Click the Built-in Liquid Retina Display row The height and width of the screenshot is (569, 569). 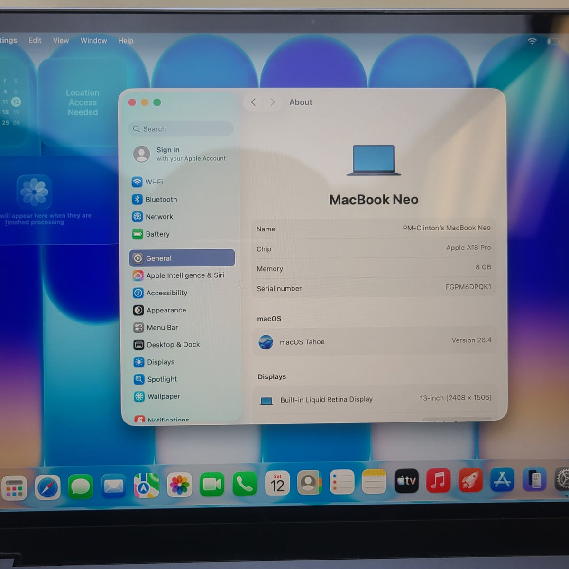(375, 399)
